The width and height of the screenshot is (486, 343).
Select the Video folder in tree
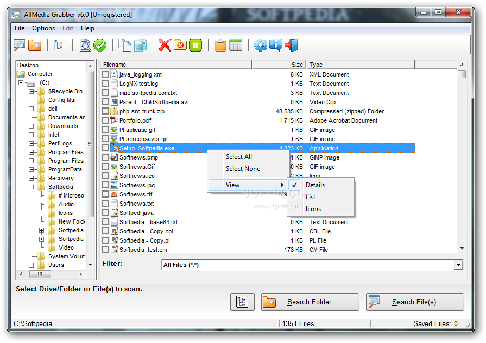[66, 247]
